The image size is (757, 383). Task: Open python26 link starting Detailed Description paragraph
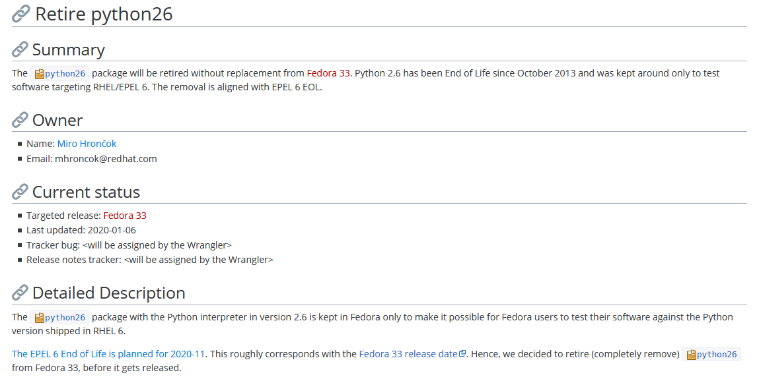click(x=65, y=317)
